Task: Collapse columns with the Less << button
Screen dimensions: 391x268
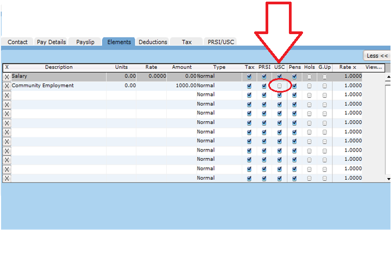Action: point(377,56)
